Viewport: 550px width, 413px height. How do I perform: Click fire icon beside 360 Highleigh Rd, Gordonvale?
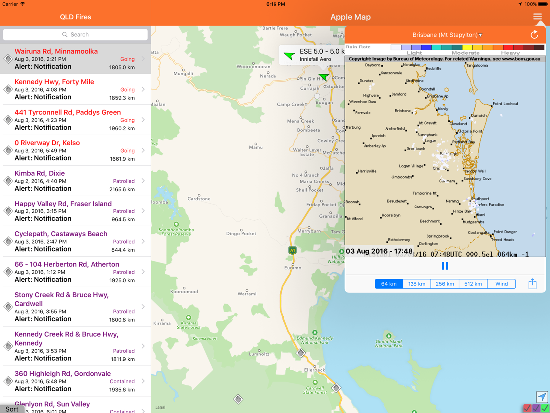8,381
